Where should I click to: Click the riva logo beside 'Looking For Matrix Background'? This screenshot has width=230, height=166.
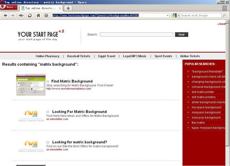[31, 114]
